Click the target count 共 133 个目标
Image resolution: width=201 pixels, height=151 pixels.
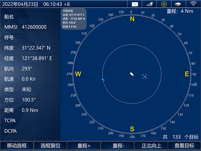pos(181,137)
